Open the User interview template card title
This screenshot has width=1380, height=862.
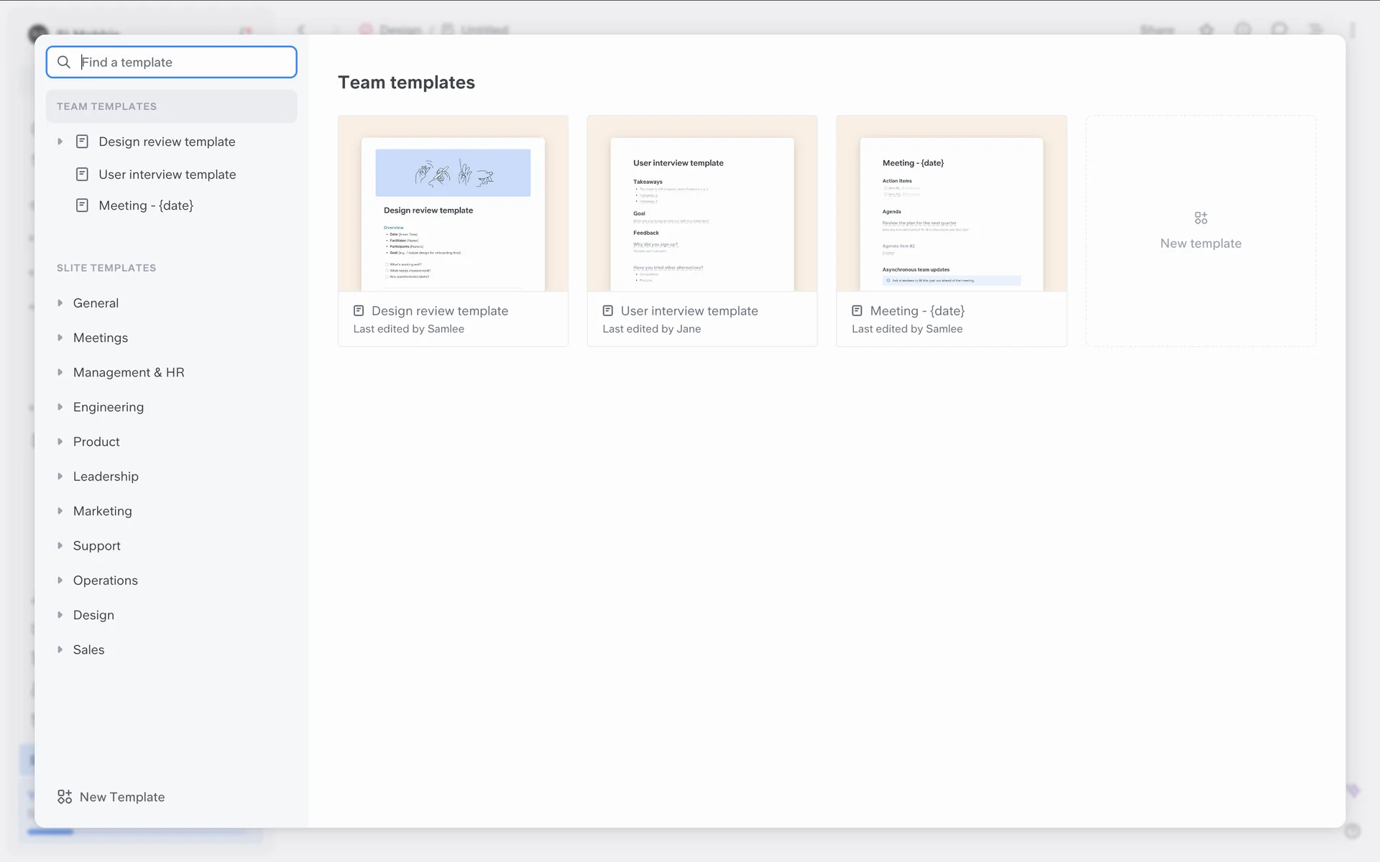point(689,311)
